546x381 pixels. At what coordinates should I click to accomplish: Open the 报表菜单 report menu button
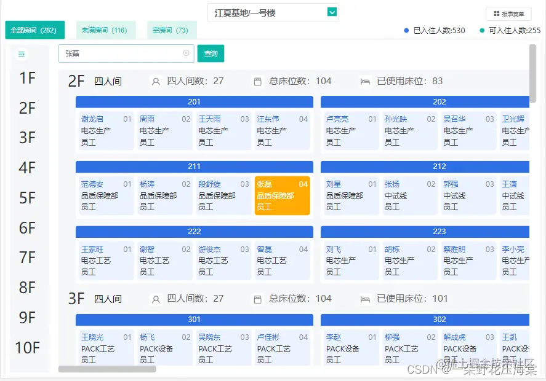click(x=508, y=14)
